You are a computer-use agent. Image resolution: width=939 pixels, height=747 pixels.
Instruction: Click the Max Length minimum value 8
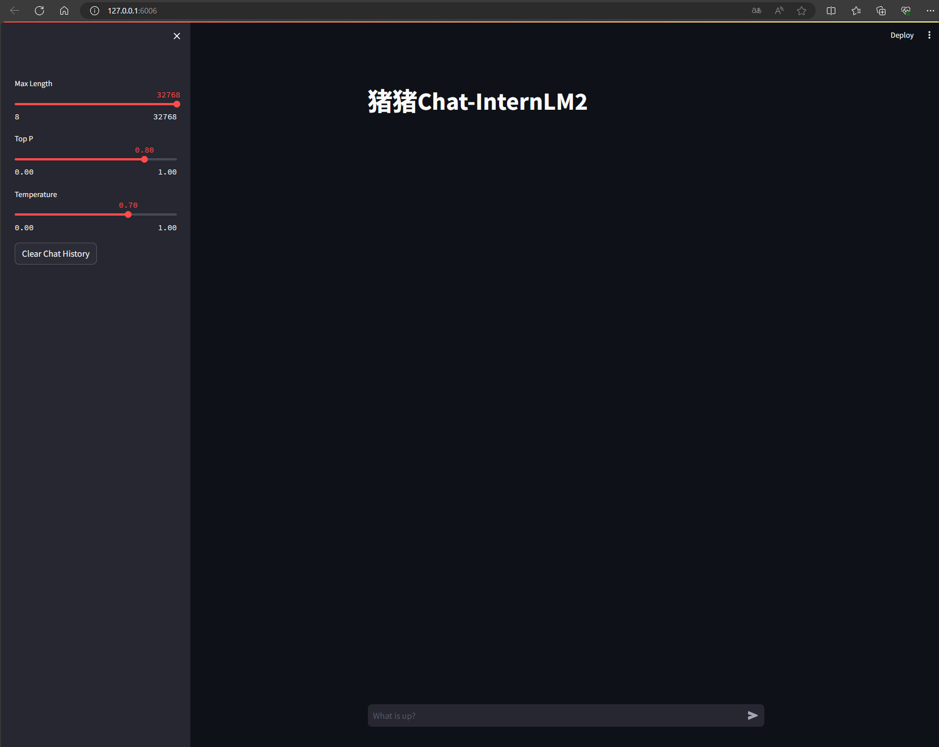[17, 117]
